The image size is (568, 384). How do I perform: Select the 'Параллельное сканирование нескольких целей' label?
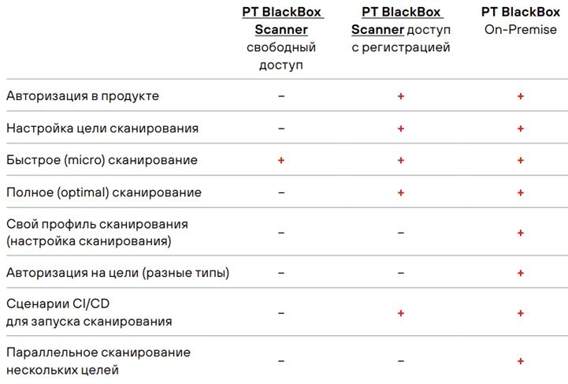click(x=98, y=361)
